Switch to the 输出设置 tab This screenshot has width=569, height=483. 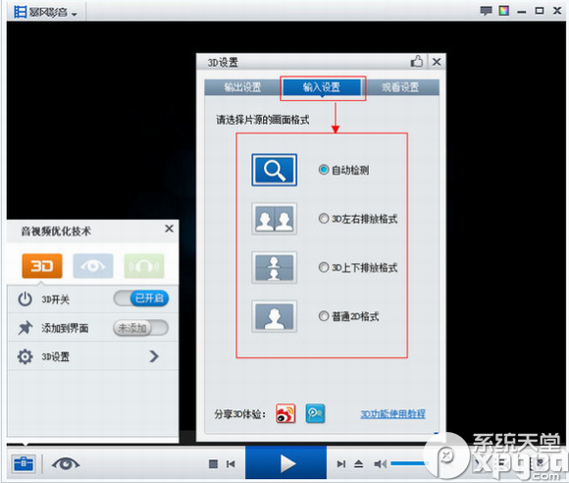pos(242,87)
